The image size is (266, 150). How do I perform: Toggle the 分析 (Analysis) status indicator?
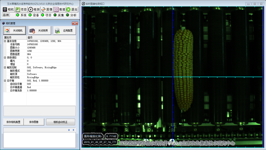coord(67,15)
